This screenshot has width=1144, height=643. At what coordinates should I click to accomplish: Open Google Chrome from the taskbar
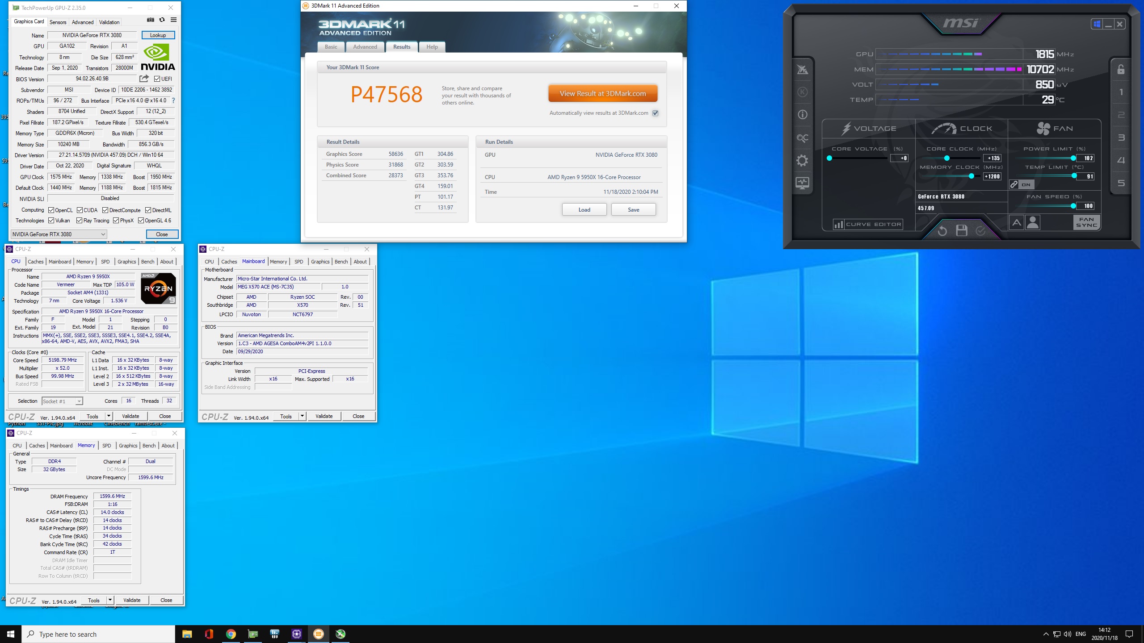click(231, 634)
